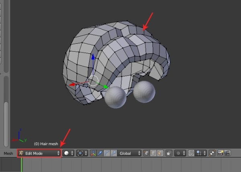Select the scale manipulator icon
The image size is (241, 172).
pyautogui.click(x=113, y=153)
